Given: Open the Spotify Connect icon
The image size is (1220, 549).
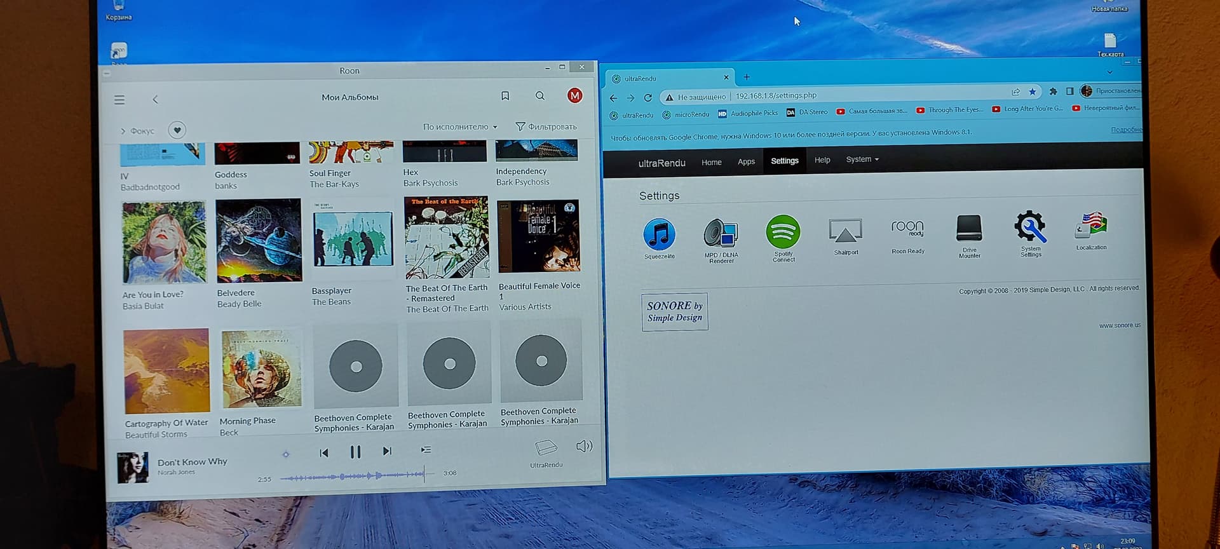Looking at the screenshot, I should point(783,238).
